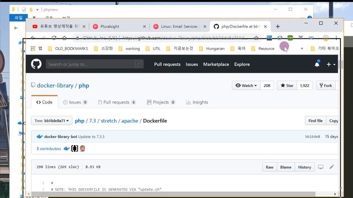
Task: Open the docker-library owner link
Action: tap(55, 86)
